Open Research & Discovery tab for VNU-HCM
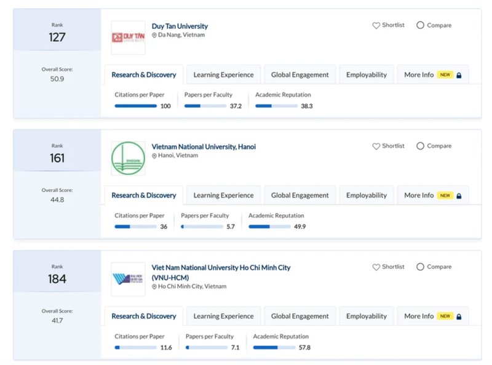The image size is (492, 365). [x=144, y=316]
